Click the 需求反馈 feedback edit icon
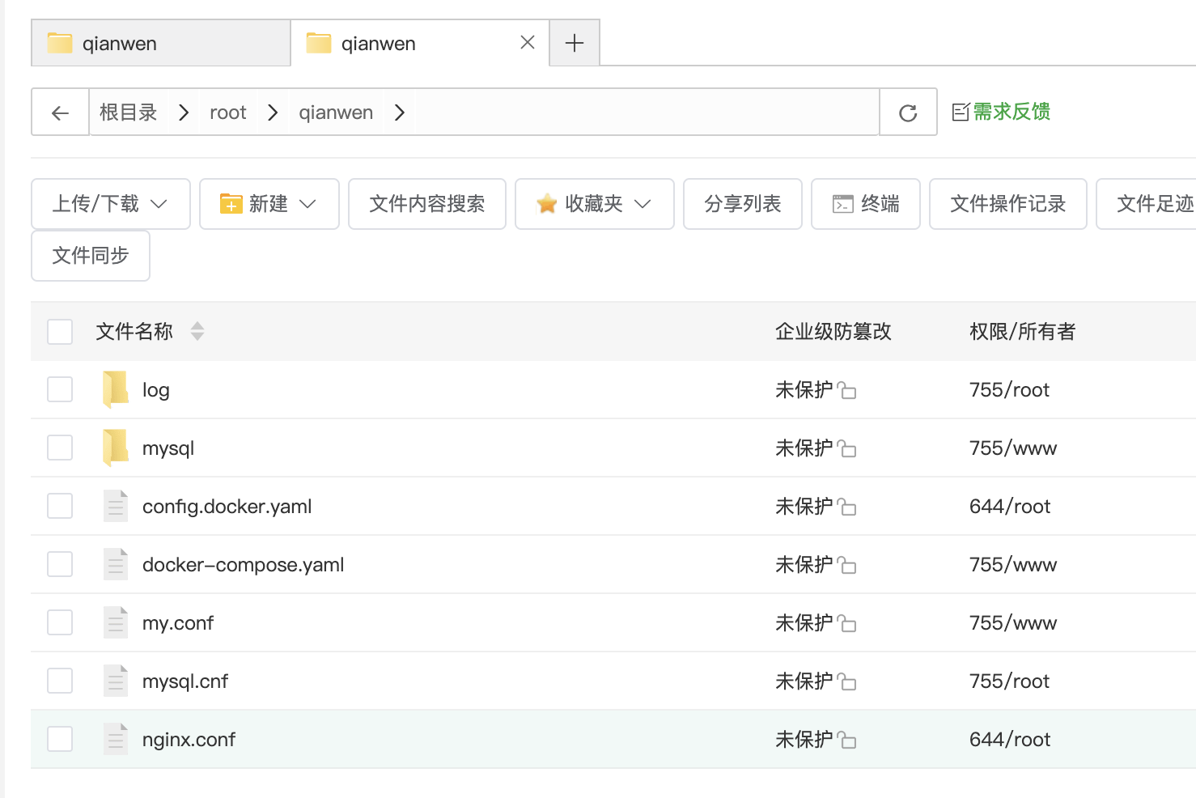 tap(961, 112)
